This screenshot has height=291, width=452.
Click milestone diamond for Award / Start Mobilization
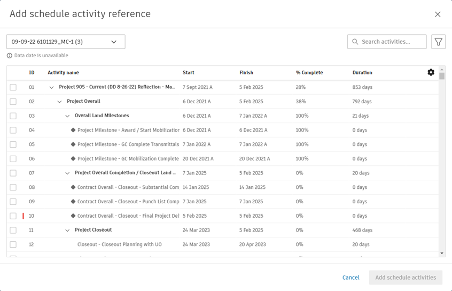(x=73, y=130)
